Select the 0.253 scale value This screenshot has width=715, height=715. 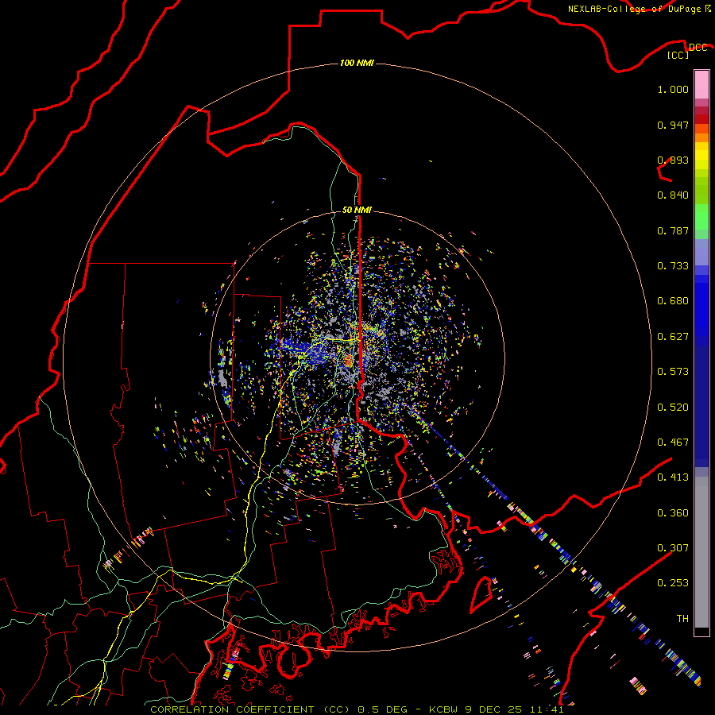[673, 583]
